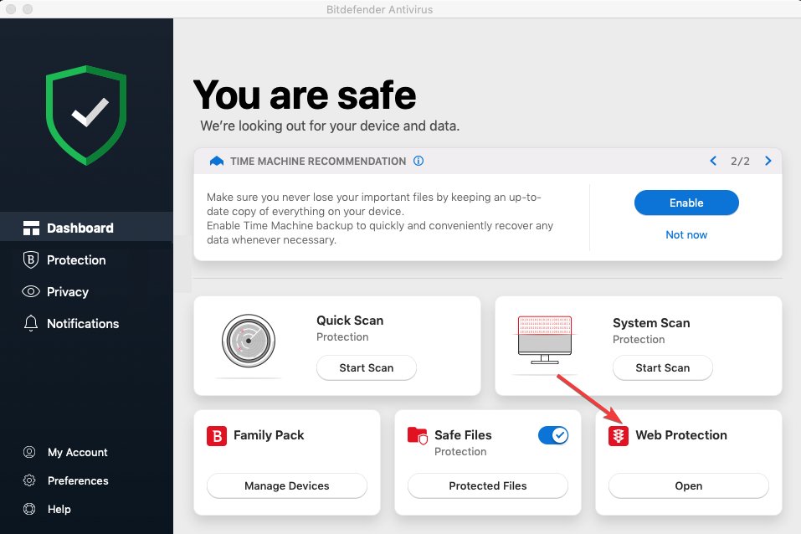This screenshot has width=801, height=534.
Task: Click the System Scan monitor icon
Action: tap(545, 340)
